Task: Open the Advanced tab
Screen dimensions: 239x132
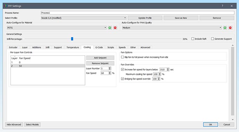Action: pyautogui.click(x=145, y=47)
